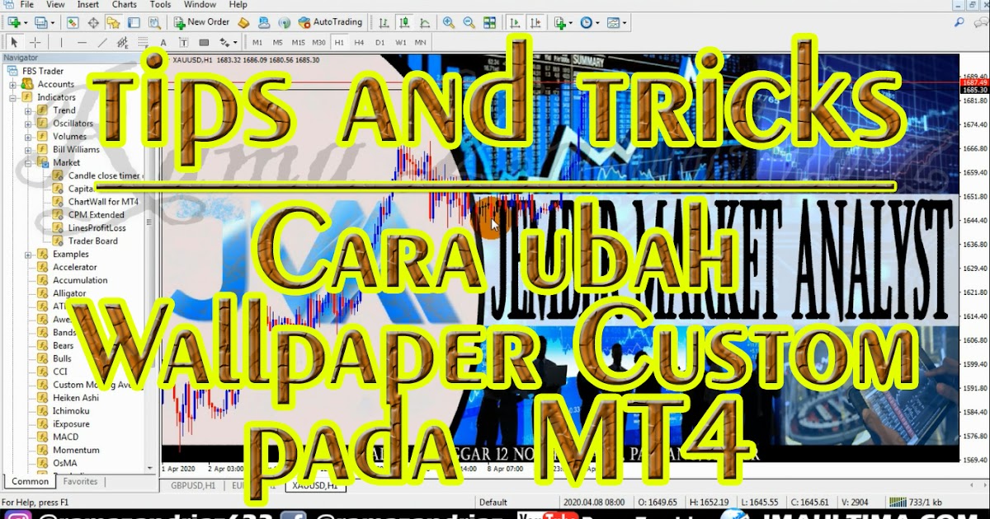Select the text label T tool
Image resolution: width=990 pixels, height=519 pixels.
click(183, 42)
